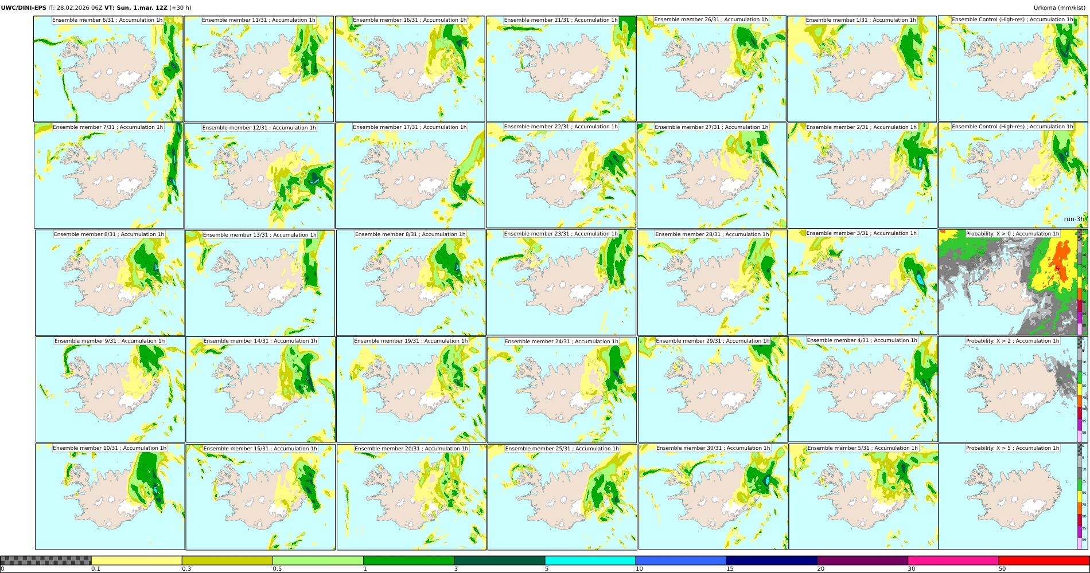
Task: Click the cyan 5–10 legend color band
Action: 590,560
